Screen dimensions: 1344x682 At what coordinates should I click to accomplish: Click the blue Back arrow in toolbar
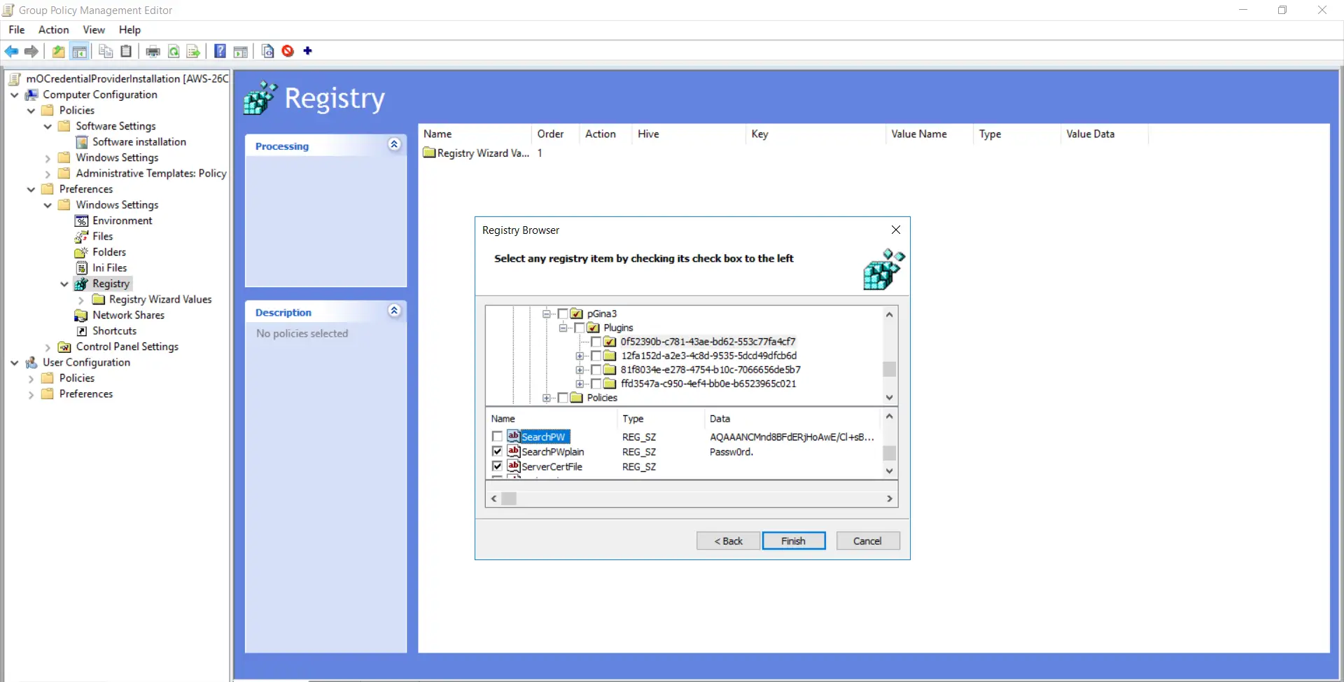point(11,51)
